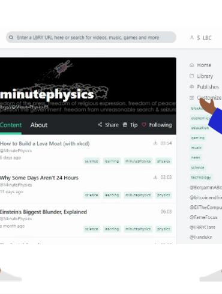Open Why Some Days Aren't 24 Hours
Screen dimensions: 222x294
pyautogui.click(x=39, y=178)
